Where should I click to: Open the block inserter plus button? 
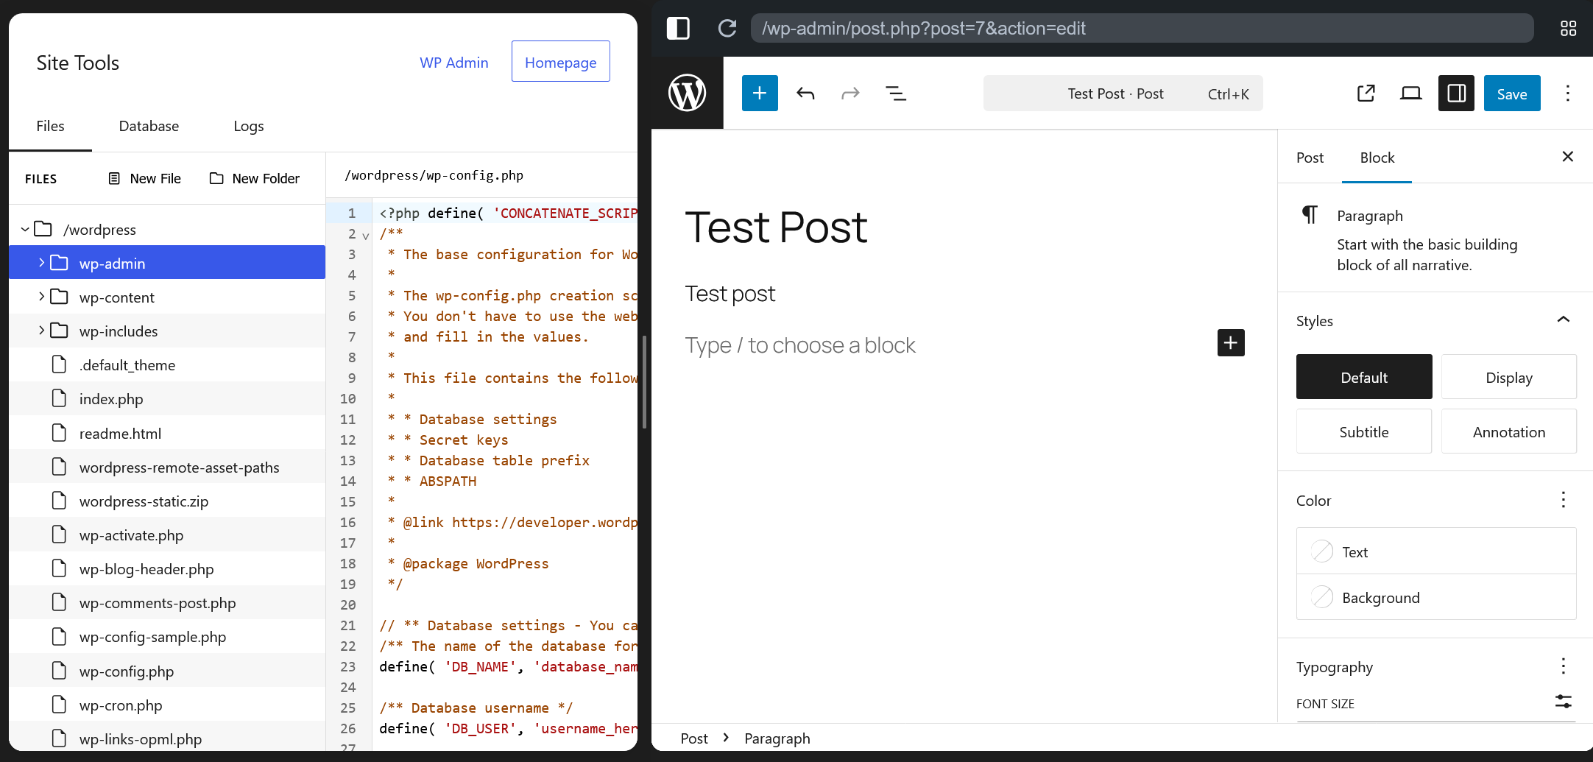click(760, 94)
